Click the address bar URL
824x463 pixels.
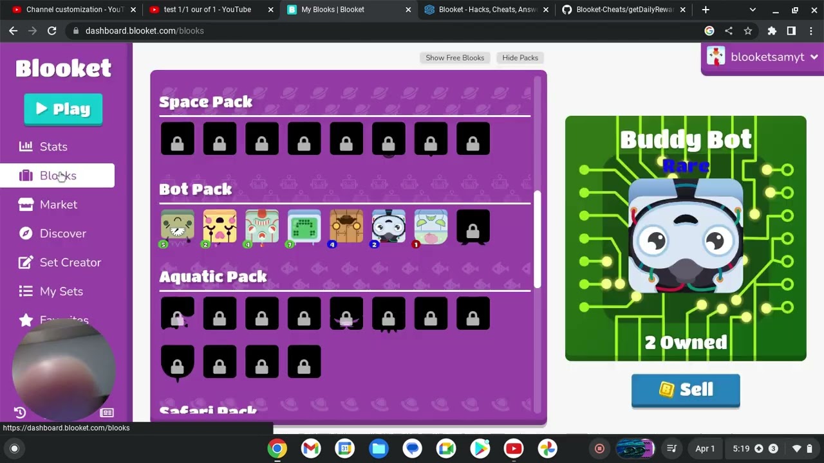[144, 31]
